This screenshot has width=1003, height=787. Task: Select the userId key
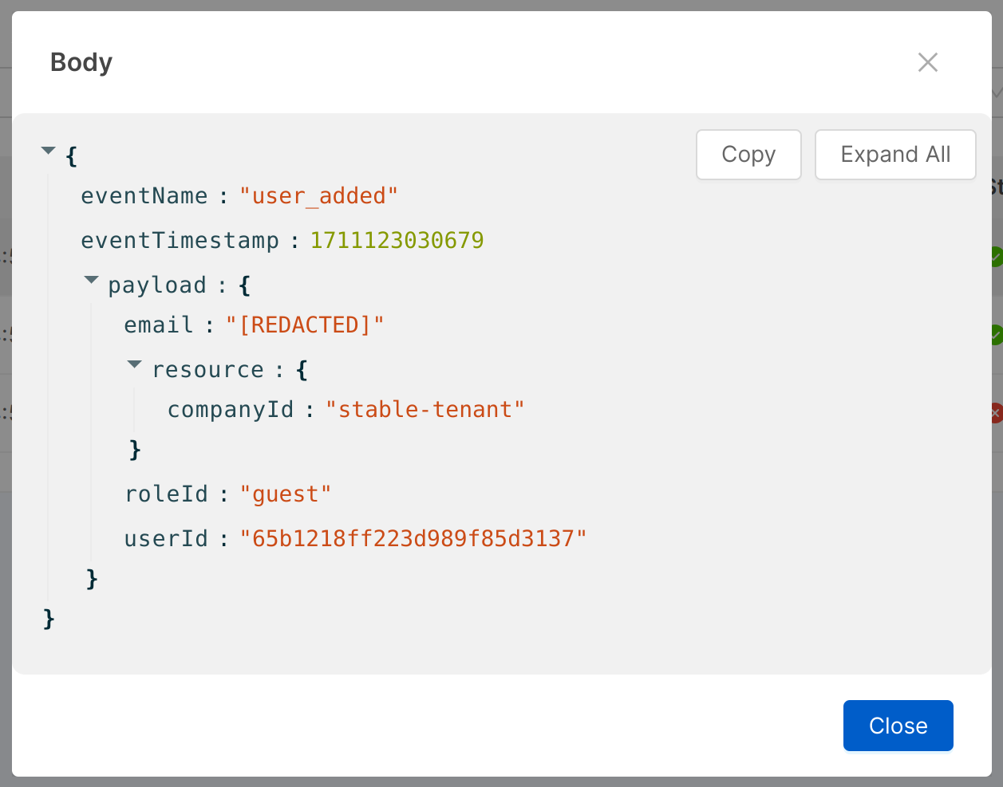[x=166, y=539]
